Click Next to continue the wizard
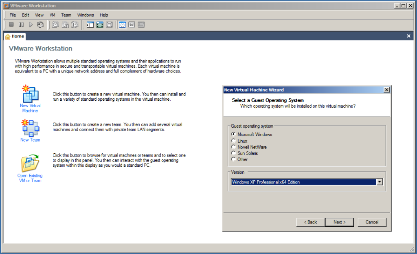The width and height of the screenshot is (417, 254). click(339, 222)
